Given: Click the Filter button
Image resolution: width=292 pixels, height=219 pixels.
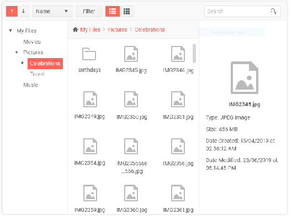Looking at the screenshot, I should (89, 12).
